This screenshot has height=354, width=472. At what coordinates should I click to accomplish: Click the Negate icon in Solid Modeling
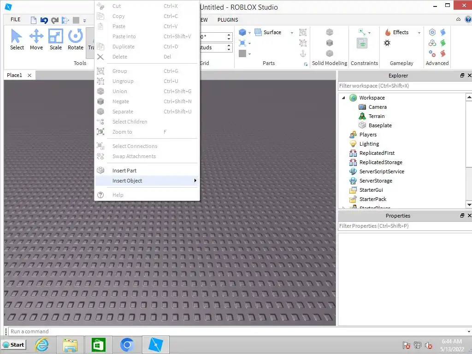point(330,43)
